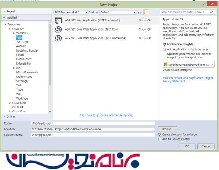Expand the Location path dropdown
Screen dimensions: 219x170
[153, 129]
